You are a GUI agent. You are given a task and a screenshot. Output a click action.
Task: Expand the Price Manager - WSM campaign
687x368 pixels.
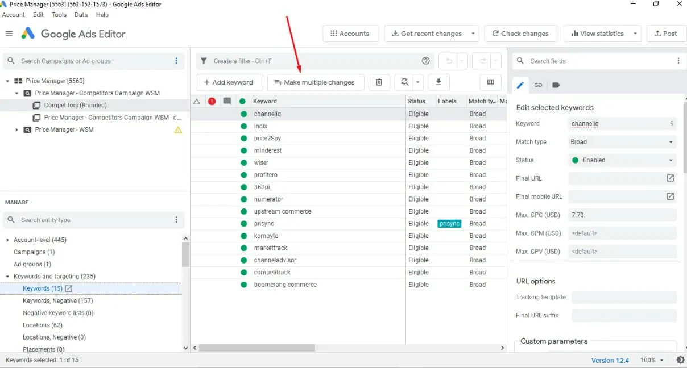coord(16,130)
